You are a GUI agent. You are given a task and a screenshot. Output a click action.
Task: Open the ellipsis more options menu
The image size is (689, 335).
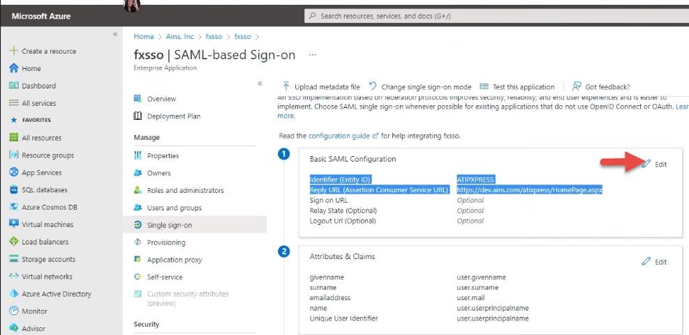(313, 55)
